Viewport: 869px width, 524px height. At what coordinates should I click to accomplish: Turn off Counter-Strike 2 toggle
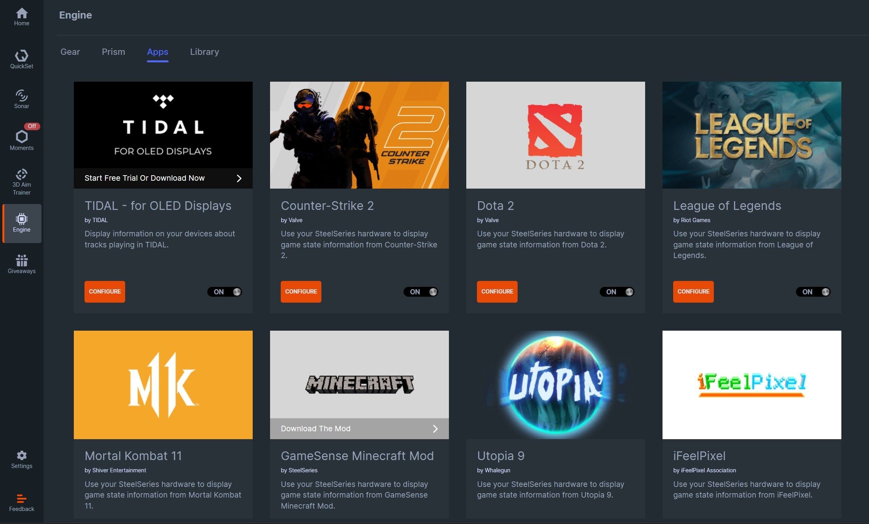coord(420,292)
